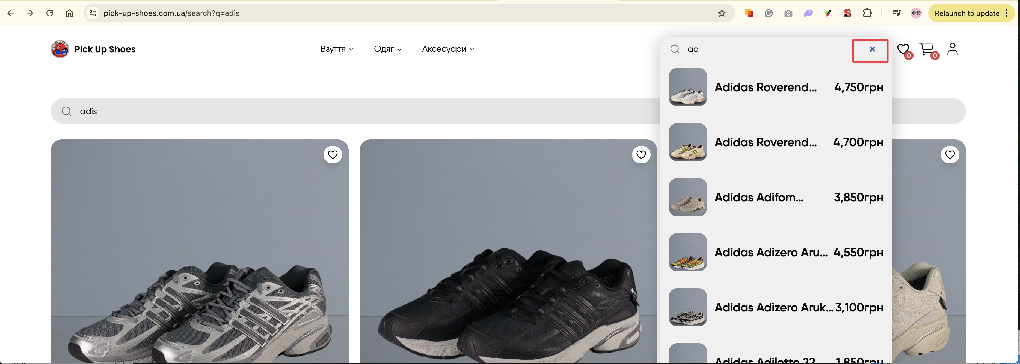This screenshot has height=364, width=1020.
Task: Open the wishlist heart icon in header
Action: pyautogui.click(x=903, y=49)
